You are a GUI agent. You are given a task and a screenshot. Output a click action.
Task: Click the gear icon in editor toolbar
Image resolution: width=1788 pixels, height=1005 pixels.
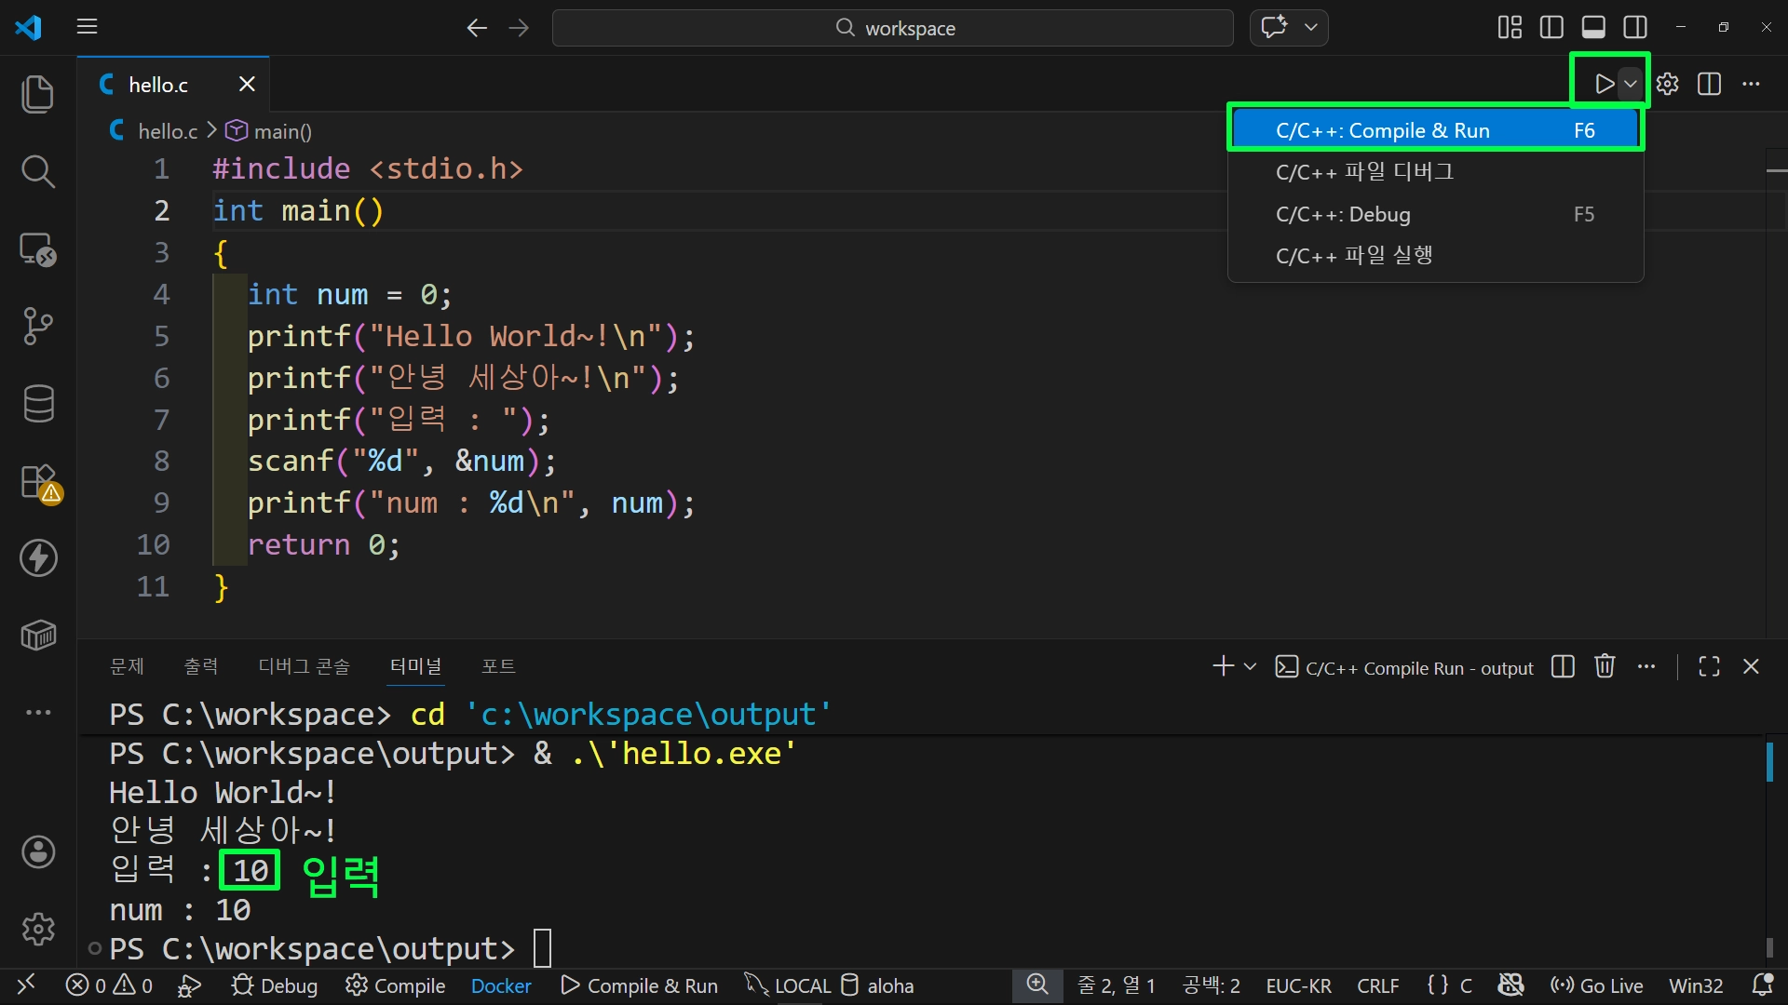1667,85
